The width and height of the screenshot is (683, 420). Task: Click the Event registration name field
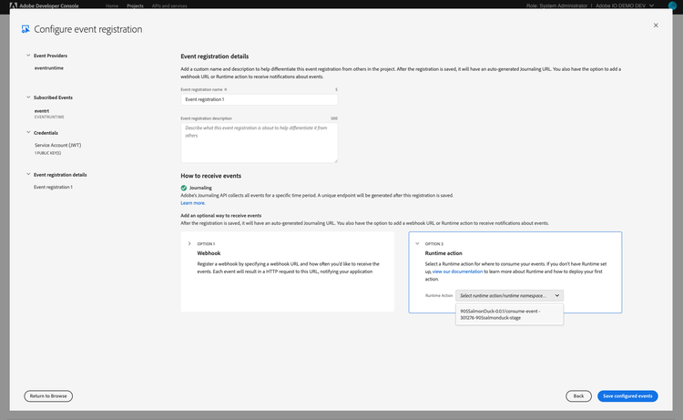tap(260, 99)
